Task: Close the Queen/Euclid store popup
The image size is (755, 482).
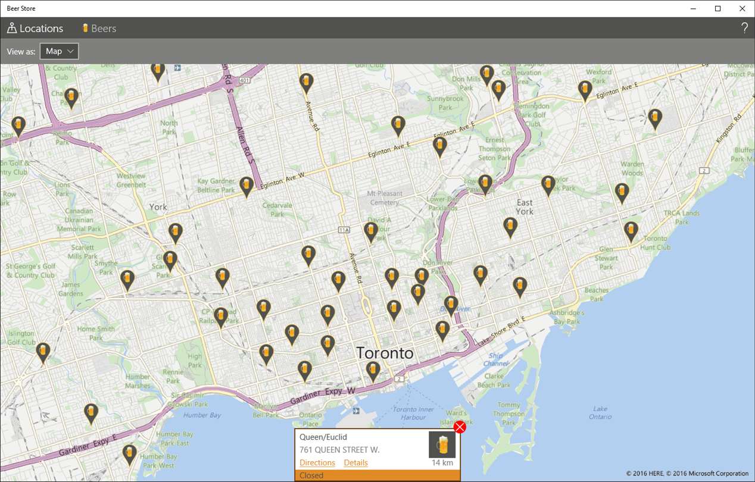Action: coord(460,427)
